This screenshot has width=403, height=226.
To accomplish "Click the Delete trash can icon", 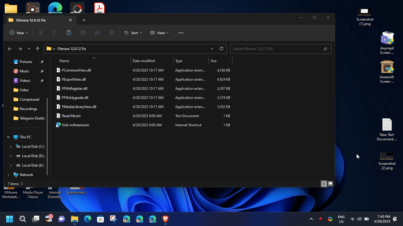I will [112, 33].
